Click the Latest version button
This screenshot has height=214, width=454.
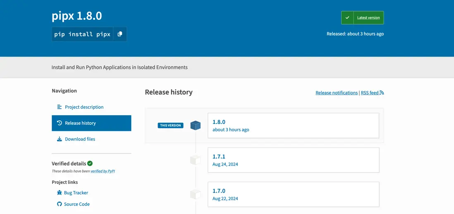tap(368, 18)
